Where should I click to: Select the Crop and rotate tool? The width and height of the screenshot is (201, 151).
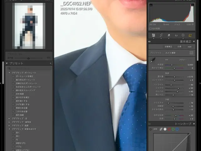pos(161,35)
